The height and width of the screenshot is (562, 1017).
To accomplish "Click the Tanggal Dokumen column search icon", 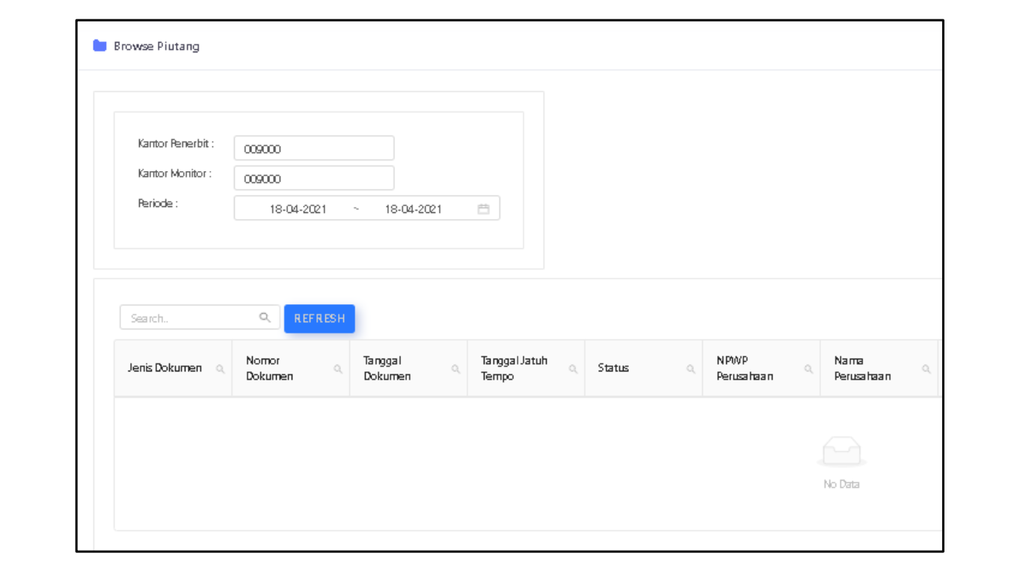I will click(x=455, y=368).
